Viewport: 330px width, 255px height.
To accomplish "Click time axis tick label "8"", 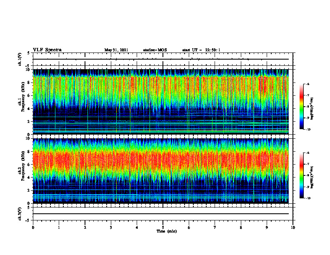I will coord(241,227).
